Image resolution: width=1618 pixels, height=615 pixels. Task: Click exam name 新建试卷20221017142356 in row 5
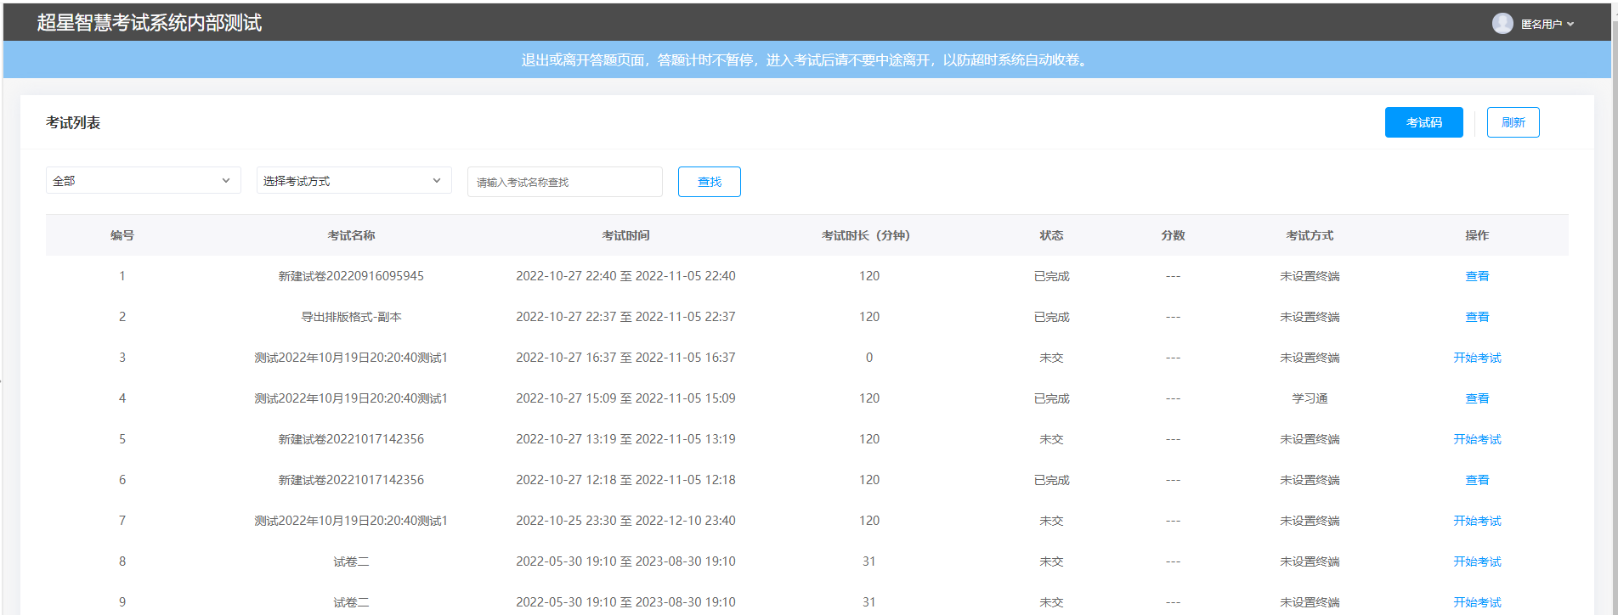(351, 439)
